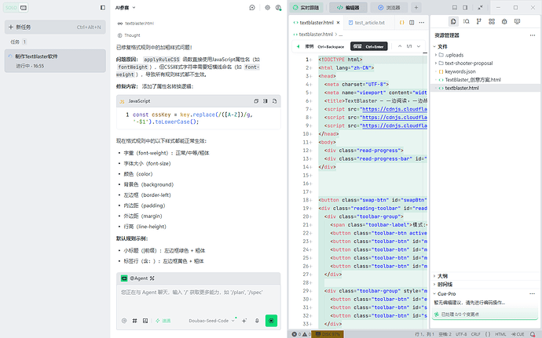Open the chat settings gear icon
Viewport: 542px width, 338px height.
[x=267, y=8]
